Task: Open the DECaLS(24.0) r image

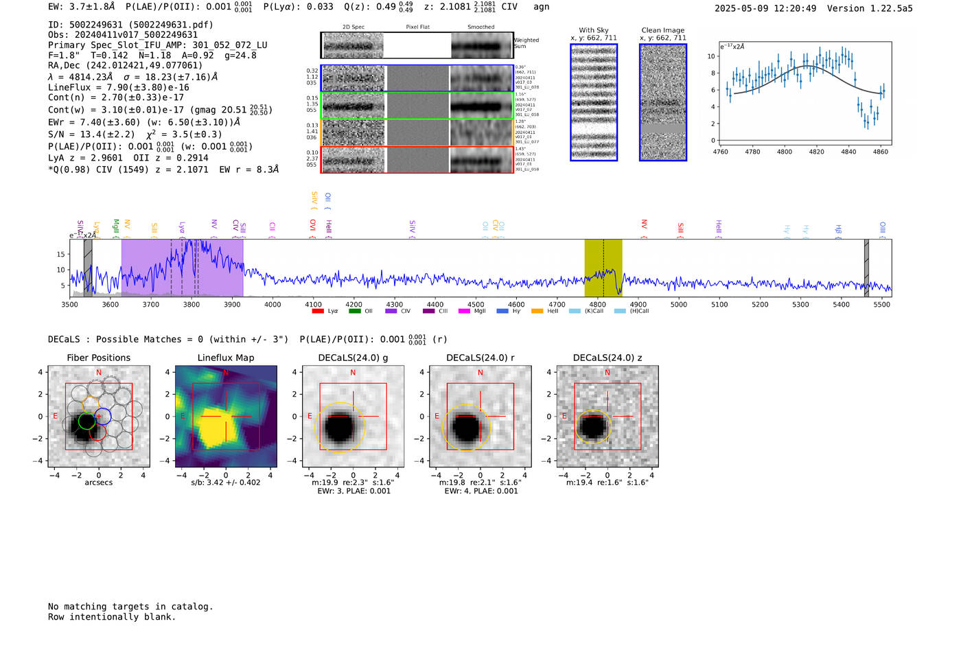Action: click(x=480, y=417)
